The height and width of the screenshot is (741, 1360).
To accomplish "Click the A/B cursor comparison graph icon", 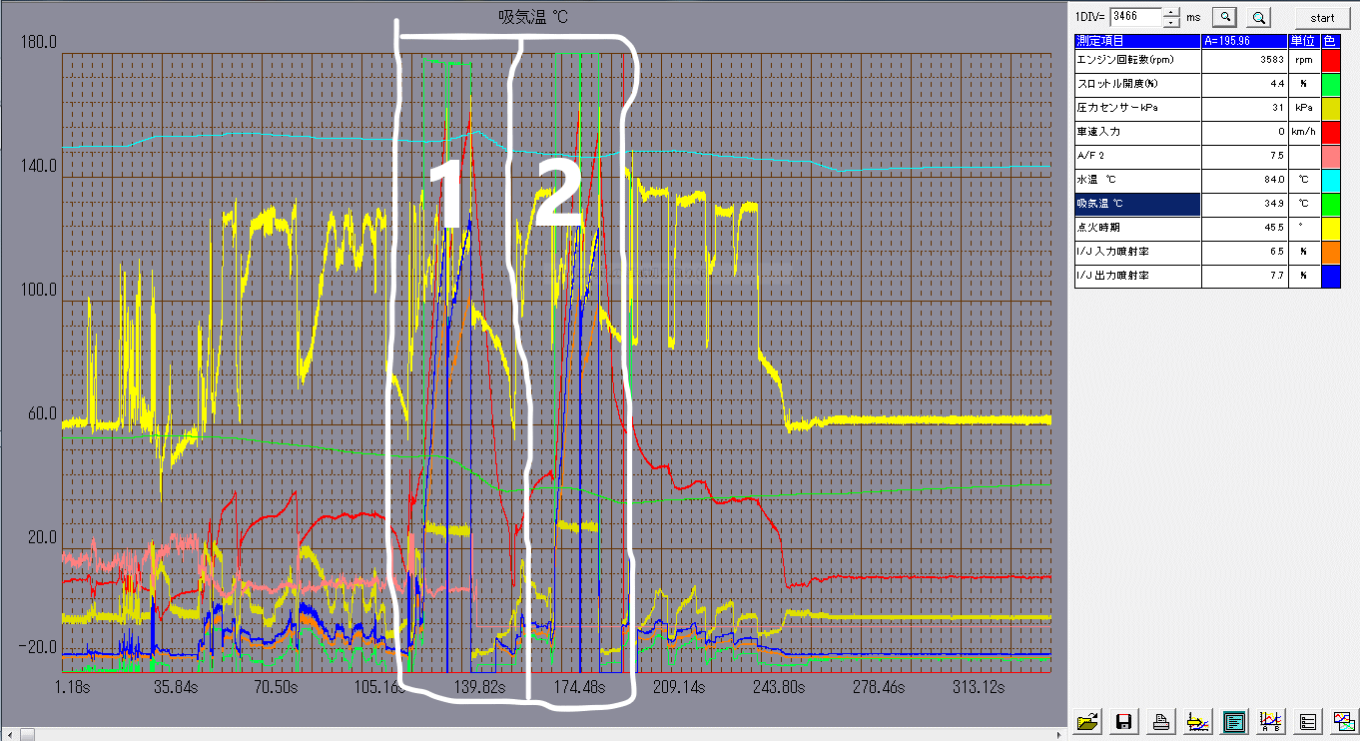I will (1270, 721).
